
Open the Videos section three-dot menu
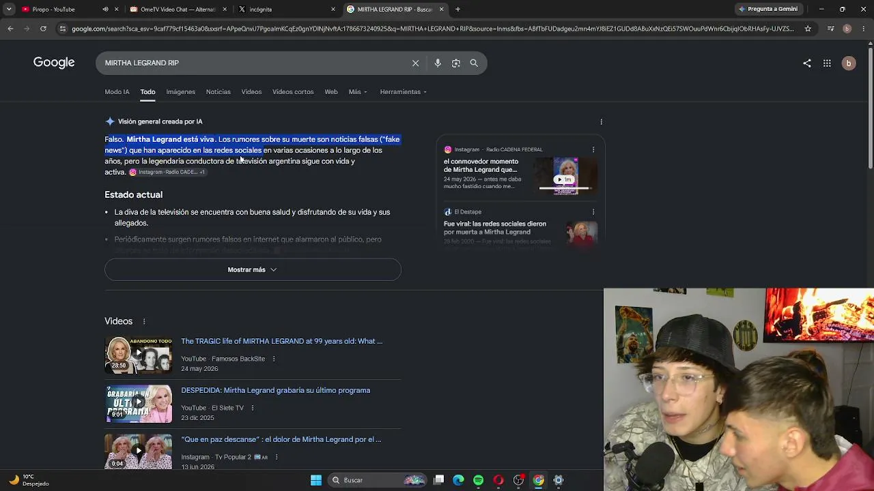pyautogui.click(x=144, y=321)
